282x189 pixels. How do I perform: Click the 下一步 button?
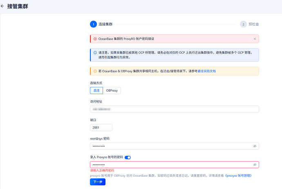coord(98,182)
